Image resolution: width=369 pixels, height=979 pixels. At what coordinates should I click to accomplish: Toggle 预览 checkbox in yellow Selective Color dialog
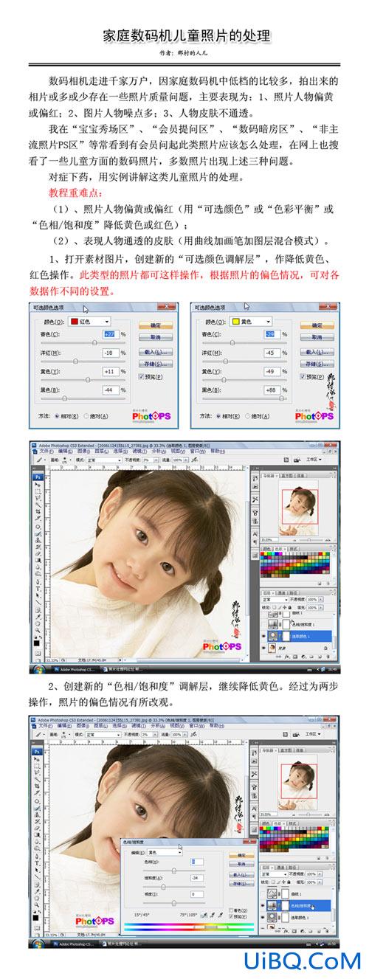pyautogui.click(x=303, y=376)
